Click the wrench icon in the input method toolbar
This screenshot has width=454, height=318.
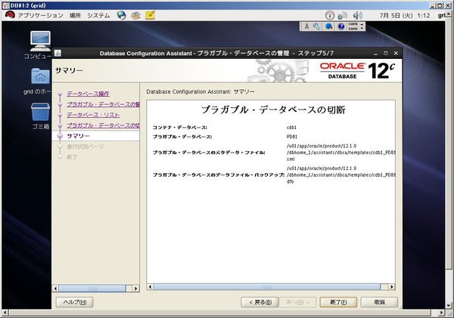[317, 26]
